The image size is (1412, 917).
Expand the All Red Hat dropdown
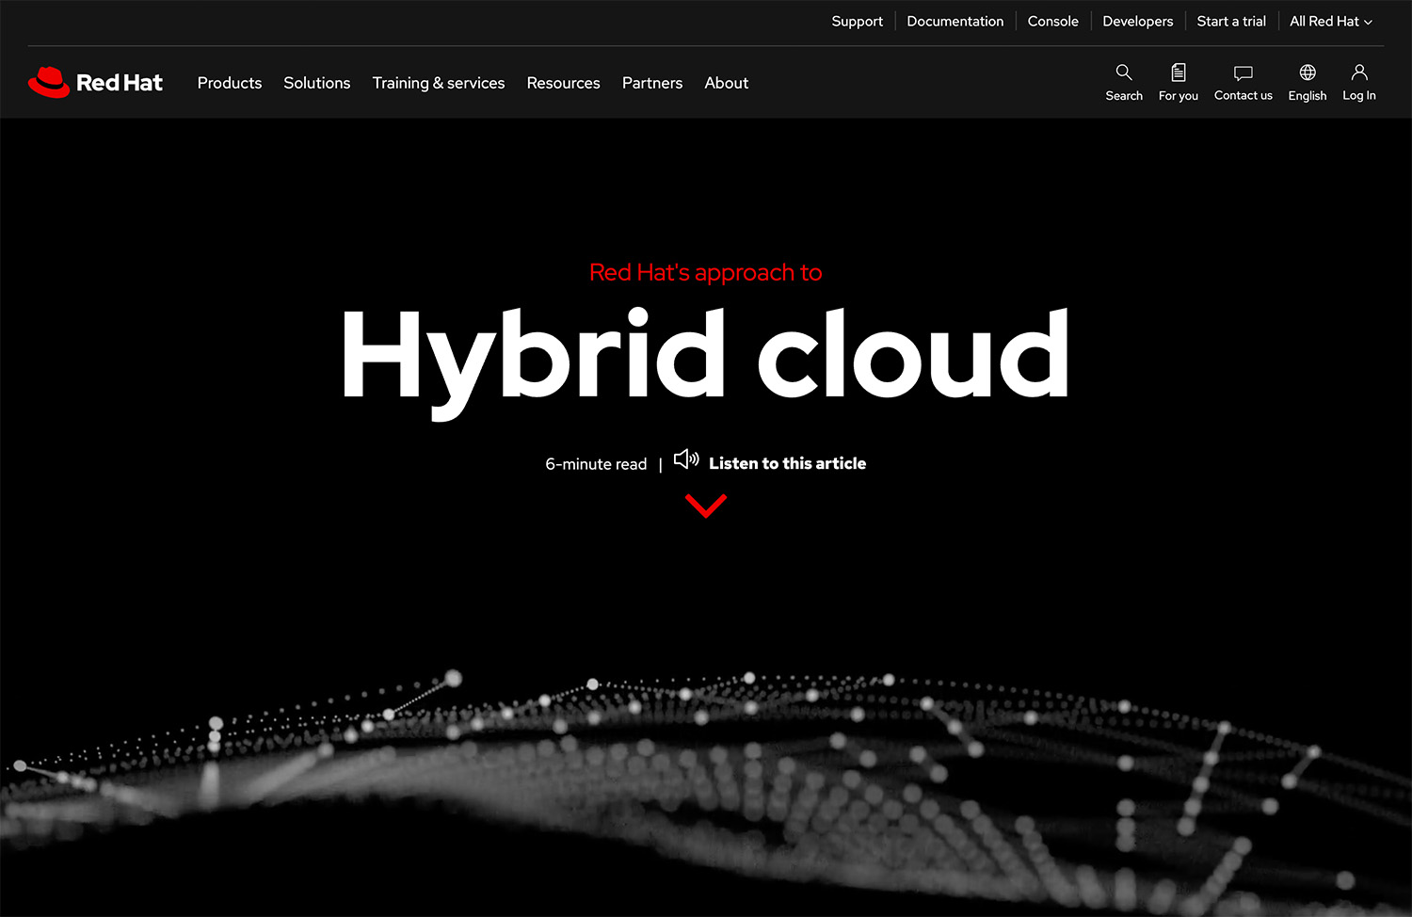(1330, 21)
